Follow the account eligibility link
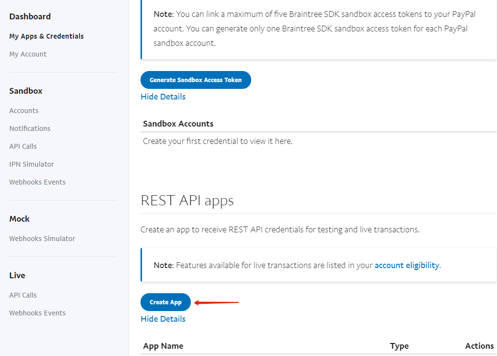This screenshot has height=356, width=497. tap(407, 265)
